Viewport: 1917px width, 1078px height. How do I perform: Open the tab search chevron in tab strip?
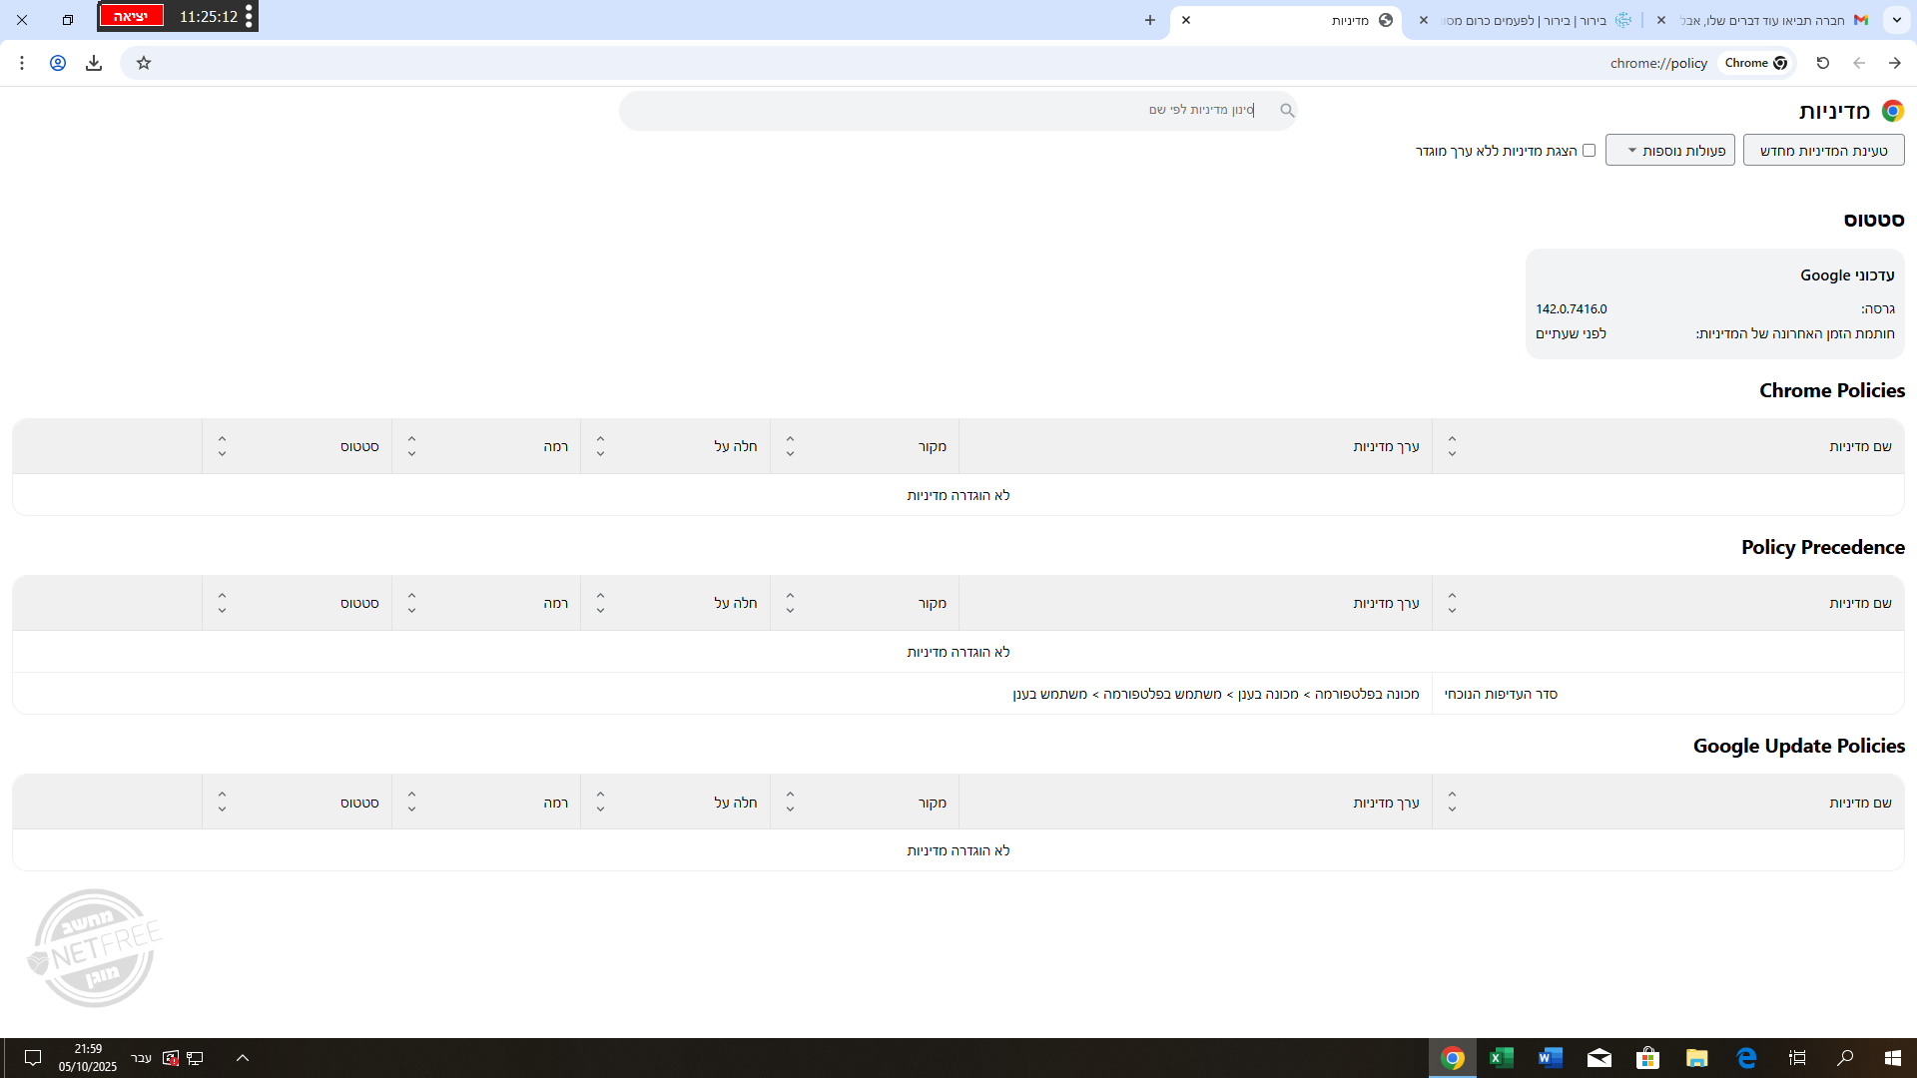(1896, 20)
